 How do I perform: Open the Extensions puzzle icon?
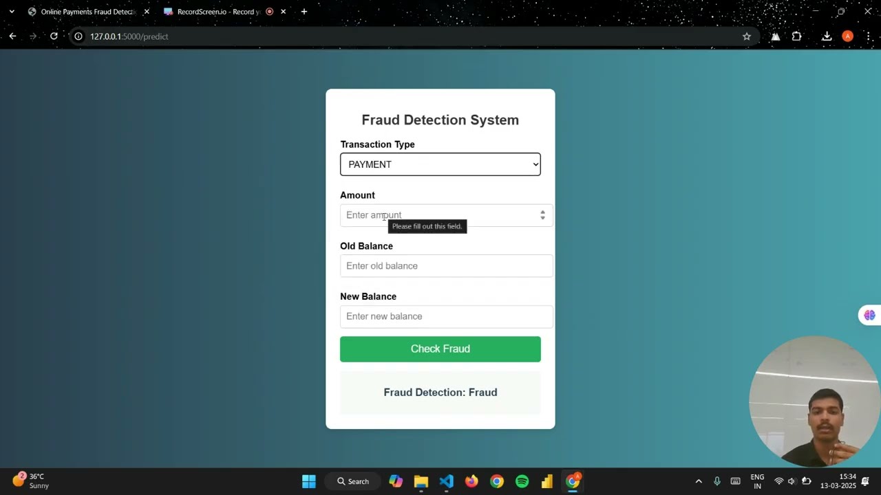point(796,36)
